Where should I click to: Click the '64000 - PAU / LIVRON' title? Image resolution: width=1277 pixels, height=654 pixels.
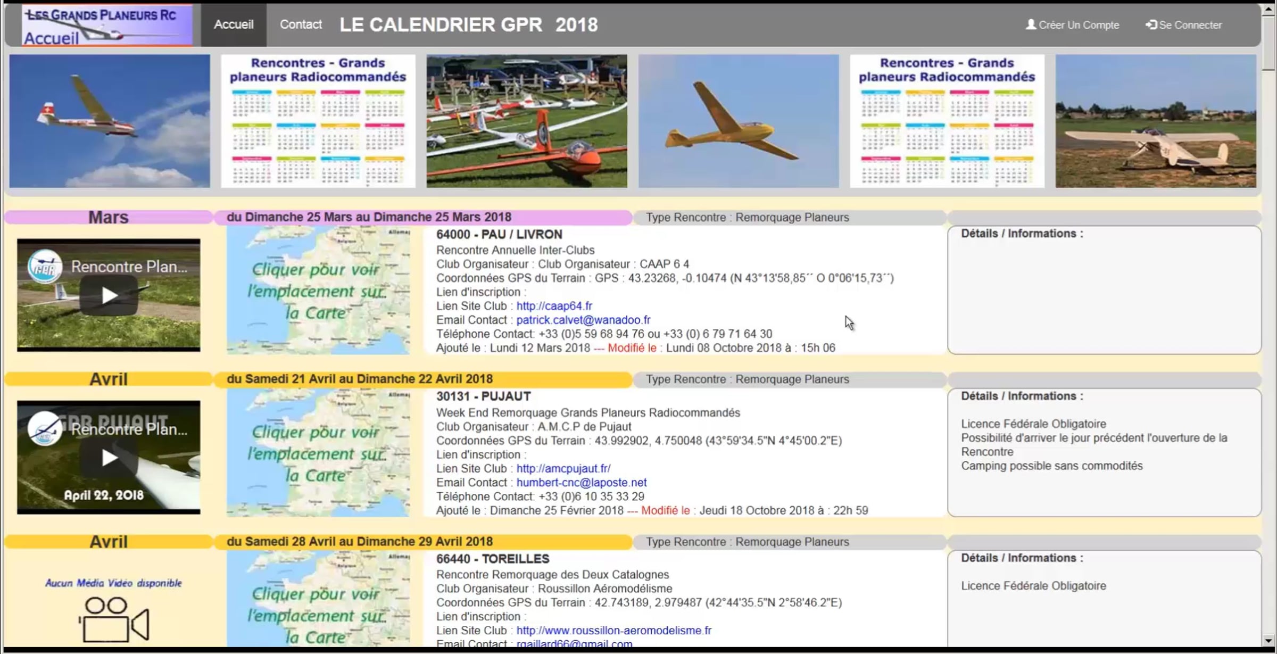coord(499,235)
